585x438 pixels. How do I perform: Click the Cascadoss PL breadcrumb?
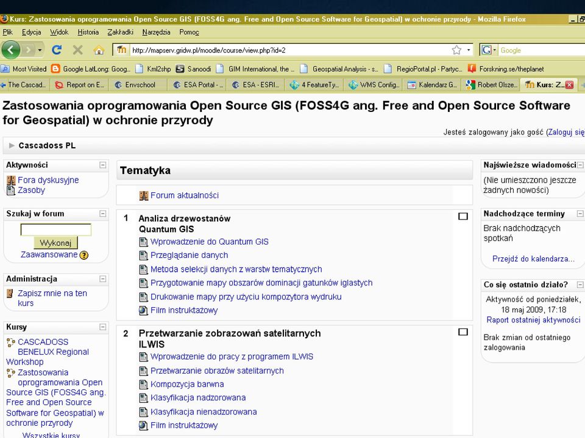tap(47, 145)
